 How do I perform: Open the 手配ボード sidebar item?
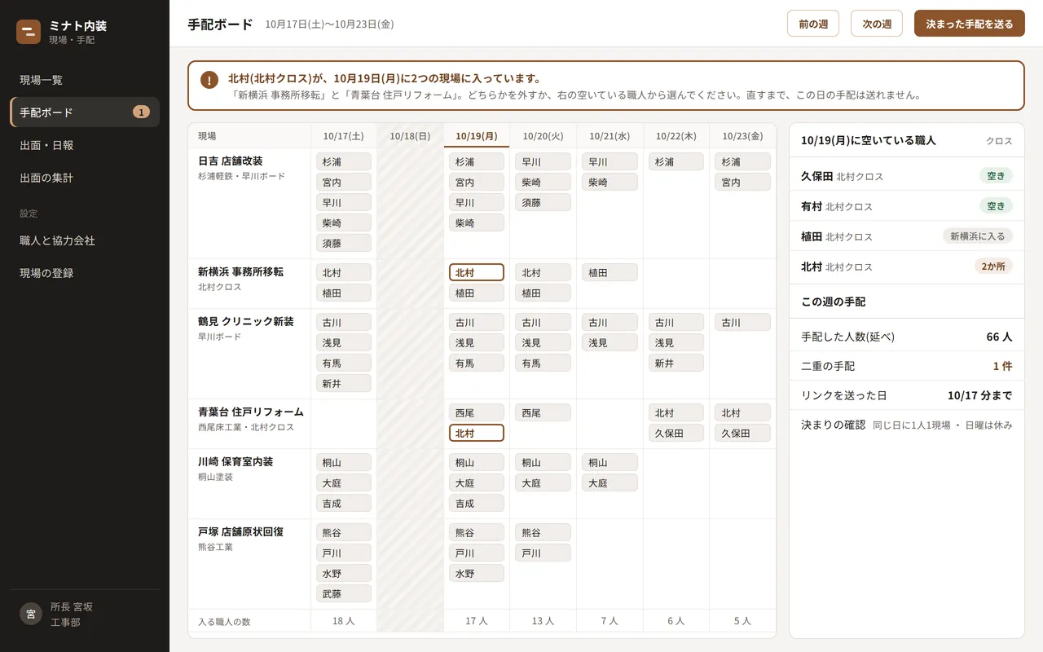[85, 112]
